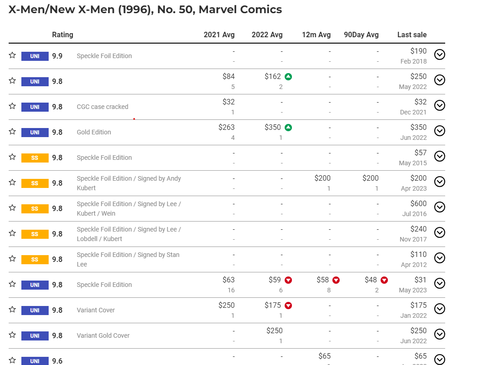This screenshot has height=365, width=477.
Task: Click the red arrow beside the $58 12m Avg
Action: point(336,280)
